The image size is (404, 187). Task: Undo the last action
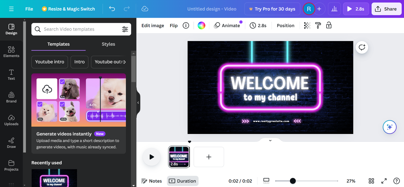click(112, 9)
